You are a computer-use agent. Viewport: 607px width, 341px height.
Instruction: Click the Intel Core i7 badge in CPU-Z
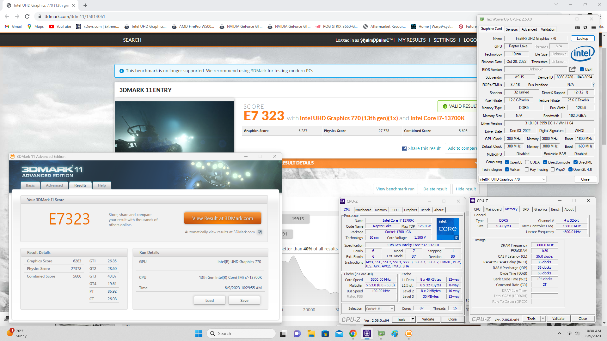[x=447, y=229]
